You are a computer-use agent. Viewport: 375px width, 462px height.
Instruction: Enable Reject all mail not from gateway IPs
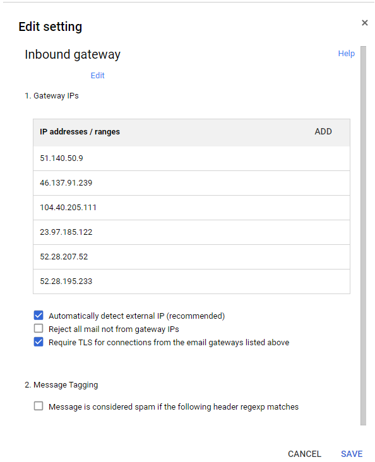click(x=39, y=328)
